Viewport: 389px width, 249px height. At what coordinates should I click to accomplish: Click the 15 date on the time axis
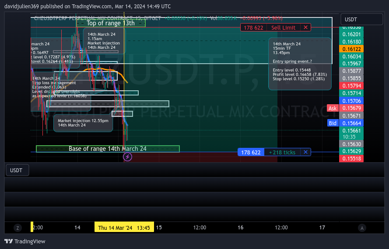pos(159,228)
